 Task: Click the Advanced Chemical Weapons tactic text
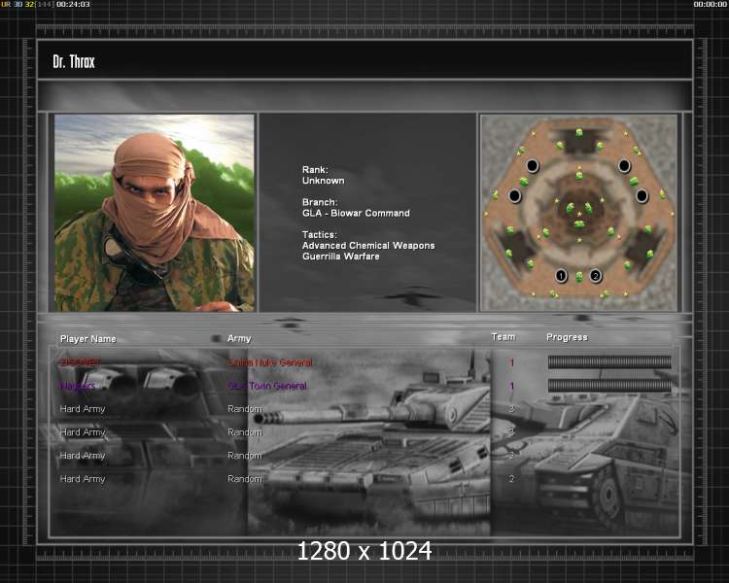click(x=368, y=246)
